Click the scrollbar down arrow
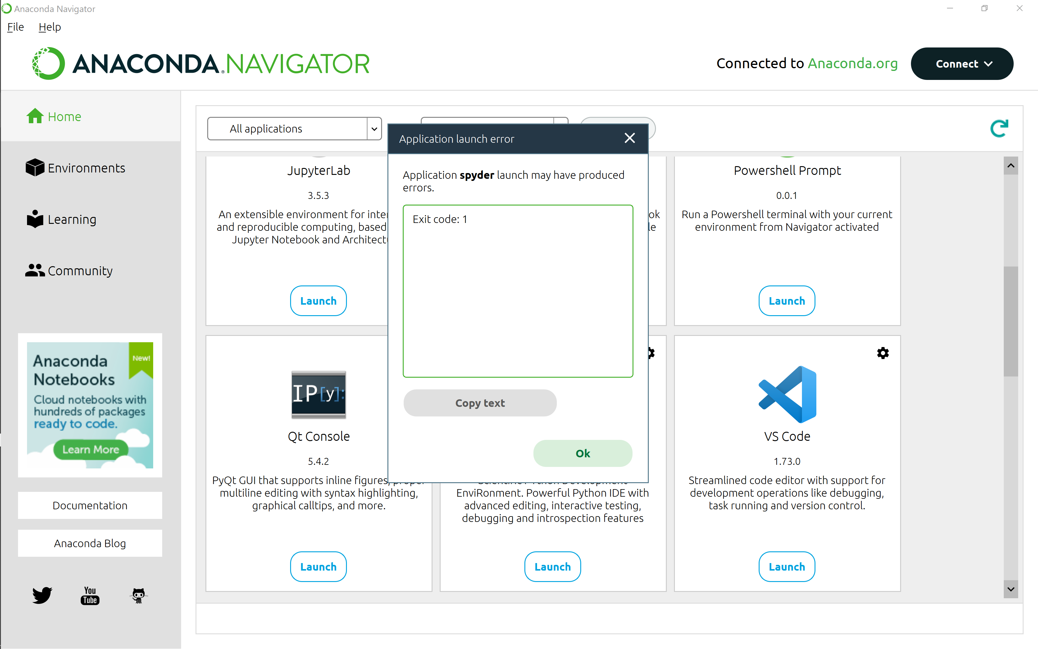This screenshot has width=1038, height=649. click(x=1011, y=589)
